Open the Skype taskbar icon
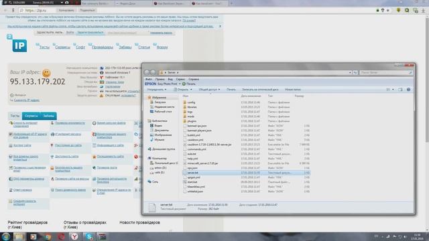429x241 pixels. (x=88, y=236)
